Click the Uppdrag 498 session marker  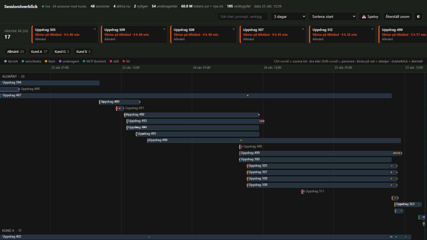[241, 147]
